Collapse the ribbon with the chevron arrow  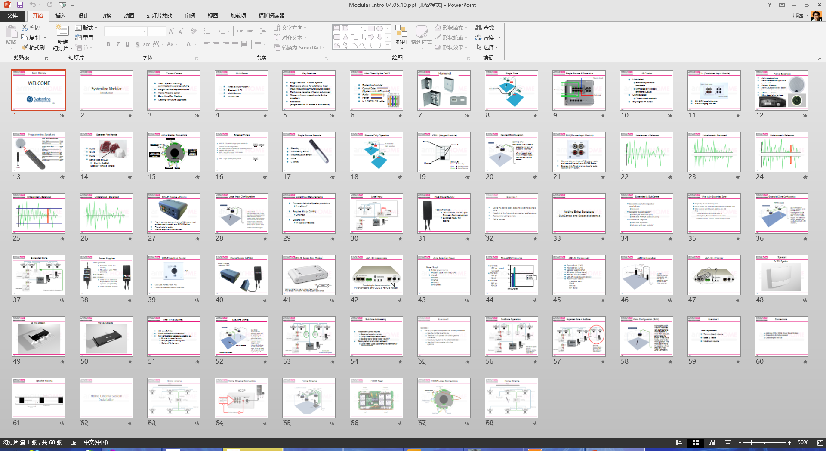819,59
